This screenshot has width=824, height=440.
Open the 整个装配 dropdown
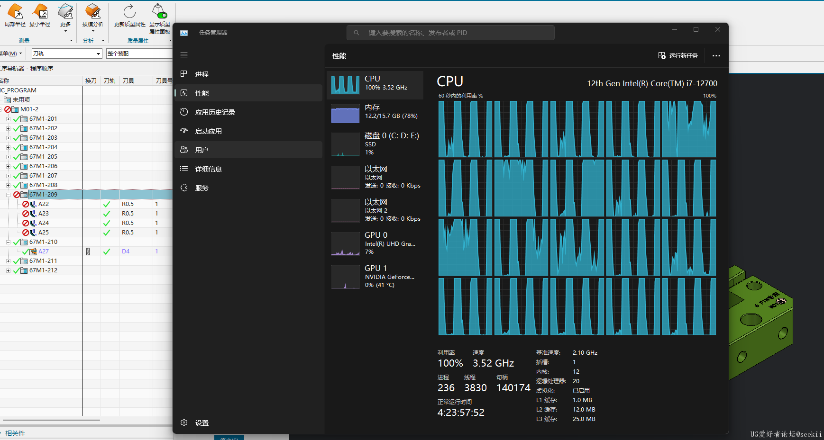click(x=139, y=54)
